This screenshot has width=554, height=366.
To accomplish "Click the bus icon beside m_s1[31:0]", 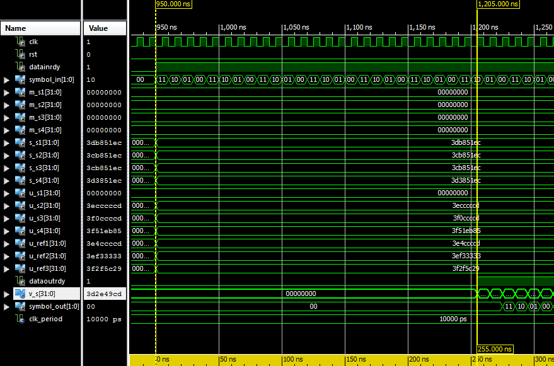I will coord(21,93).
